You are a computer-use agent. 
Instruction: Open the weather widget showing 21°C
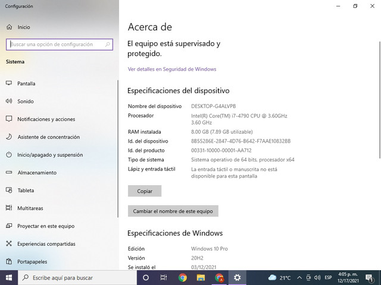pyautogui.click(x=279, y=278)
